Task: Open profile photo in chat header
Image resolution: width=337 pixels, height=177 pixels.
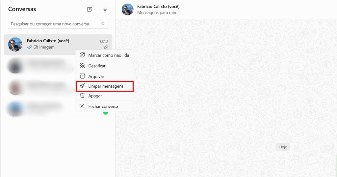Action: (127, 10)
